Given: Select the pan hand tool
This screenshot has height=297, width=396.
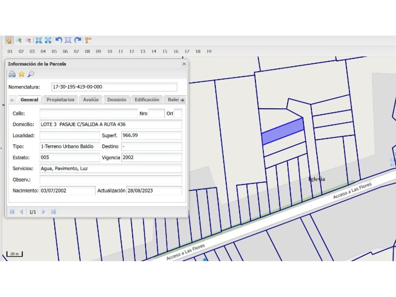Looking at the screenshot, I should [9, 40].
